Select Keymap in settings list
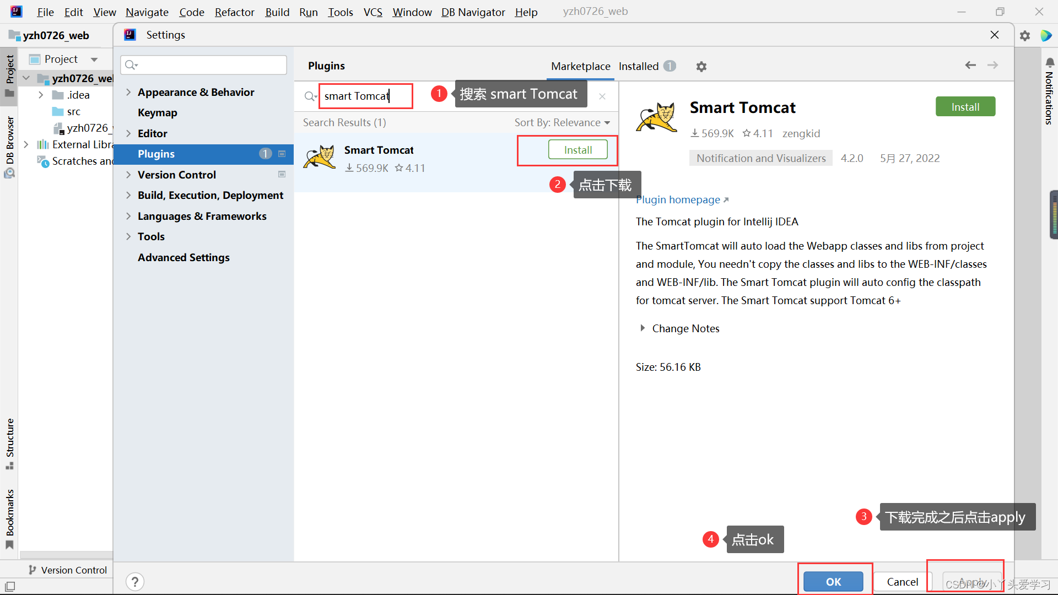The width and height of the screenshot is (1058, 595). point(158,112)
